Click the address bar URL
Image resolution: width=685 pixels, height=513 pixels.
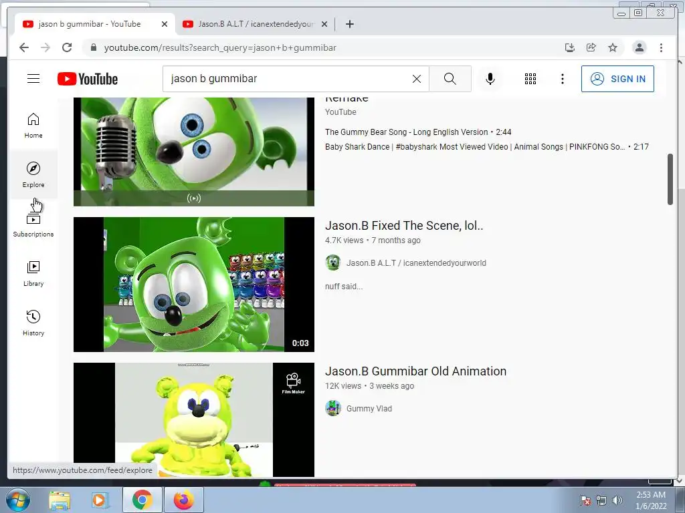click(x=219, y=47)
